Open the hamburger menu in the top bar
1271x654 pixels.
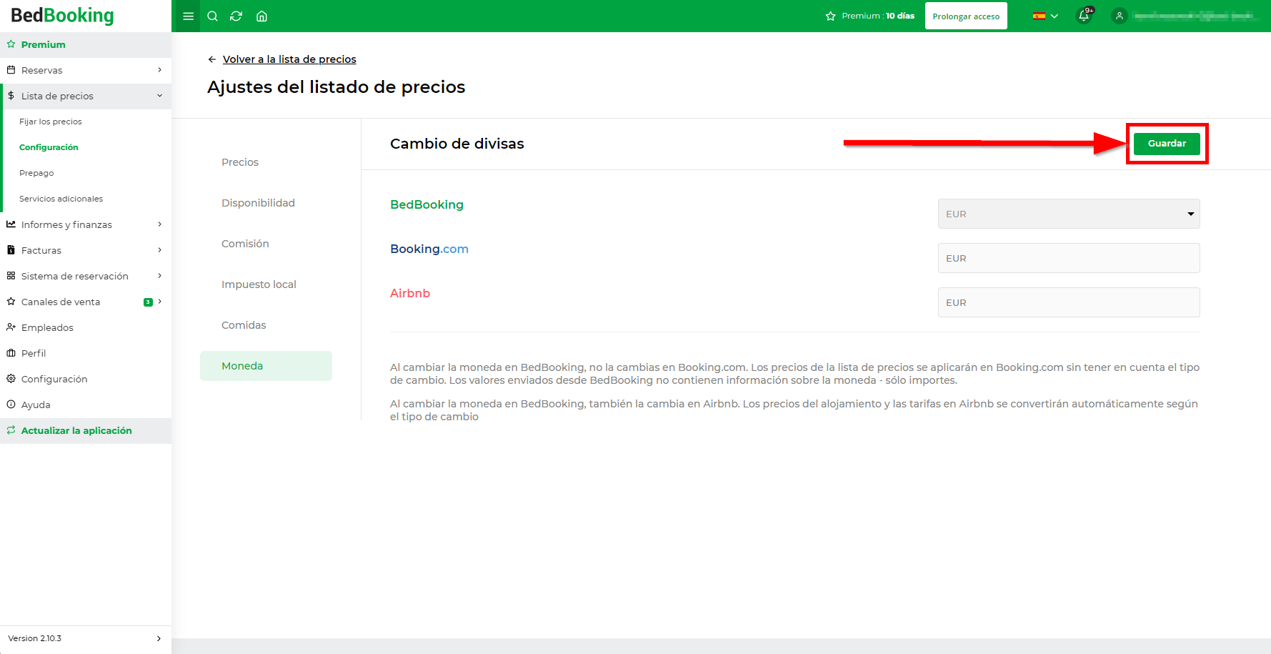click(189, 16)
